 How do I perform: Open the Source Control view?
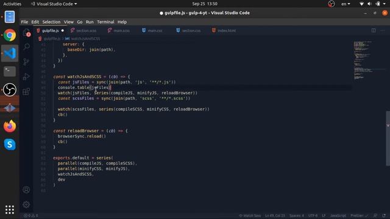[x=26, y=61]
